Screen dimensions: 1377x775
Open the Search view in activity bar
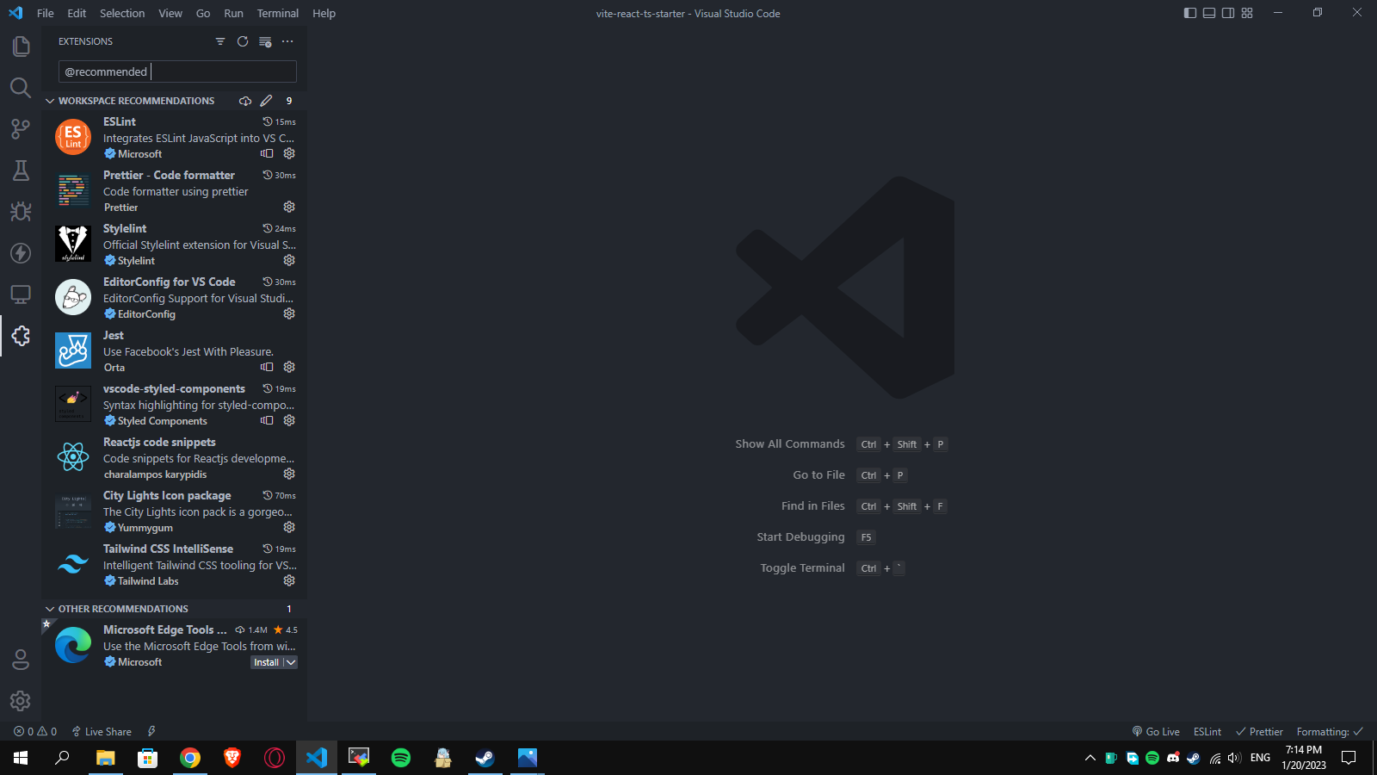pos(21,88)
